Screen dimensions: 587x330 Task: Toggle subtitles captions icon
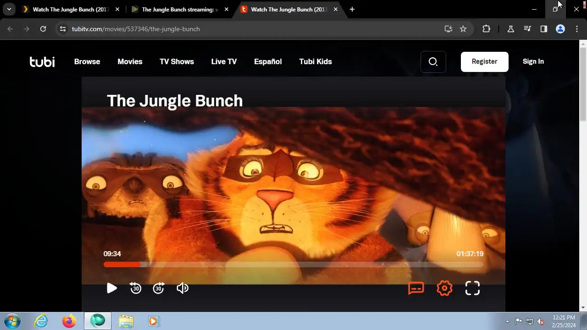click(x=416, y=288)
